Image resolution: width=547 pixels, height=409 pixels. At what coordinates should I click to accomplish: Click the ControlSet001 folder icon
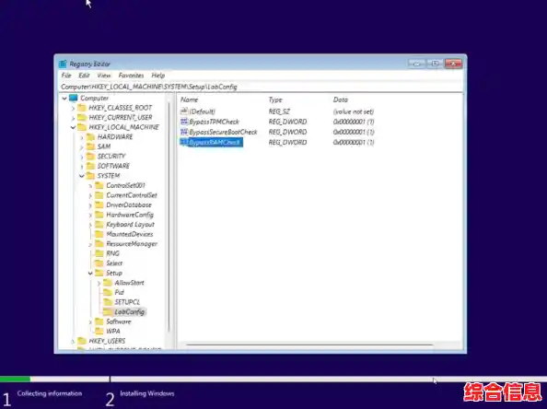pyautogui.click(x=99, y=185)
